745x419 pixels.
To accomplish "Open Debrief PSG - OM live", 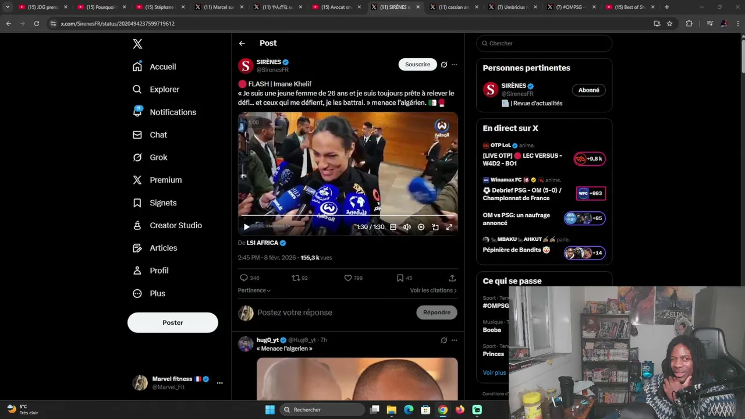I will 522,194.
